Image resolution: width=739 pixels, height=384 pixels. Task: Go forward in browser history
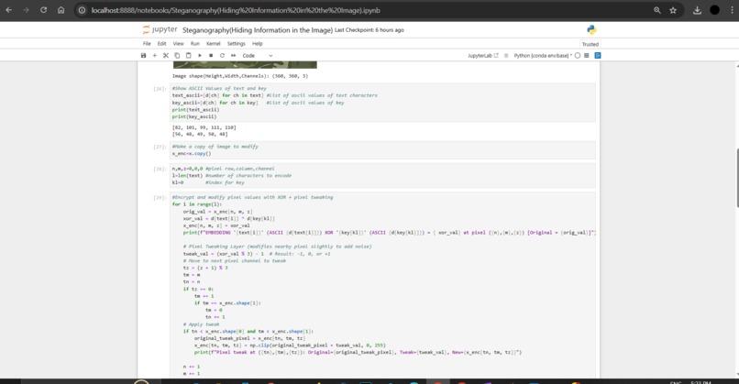click(x=26, y=10)
